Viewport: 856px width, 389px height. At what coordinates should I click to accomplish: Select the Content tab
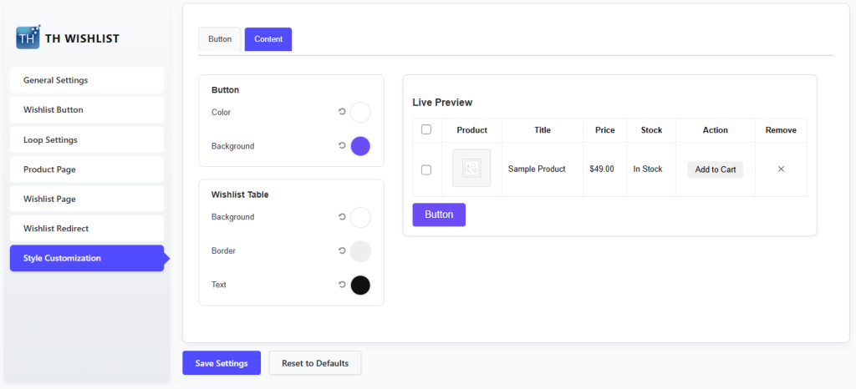[268, 39]
